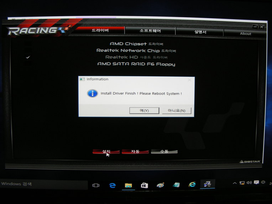
Task: Click 아니요(N) in Information dialog
Action: (x=177, y=110)
